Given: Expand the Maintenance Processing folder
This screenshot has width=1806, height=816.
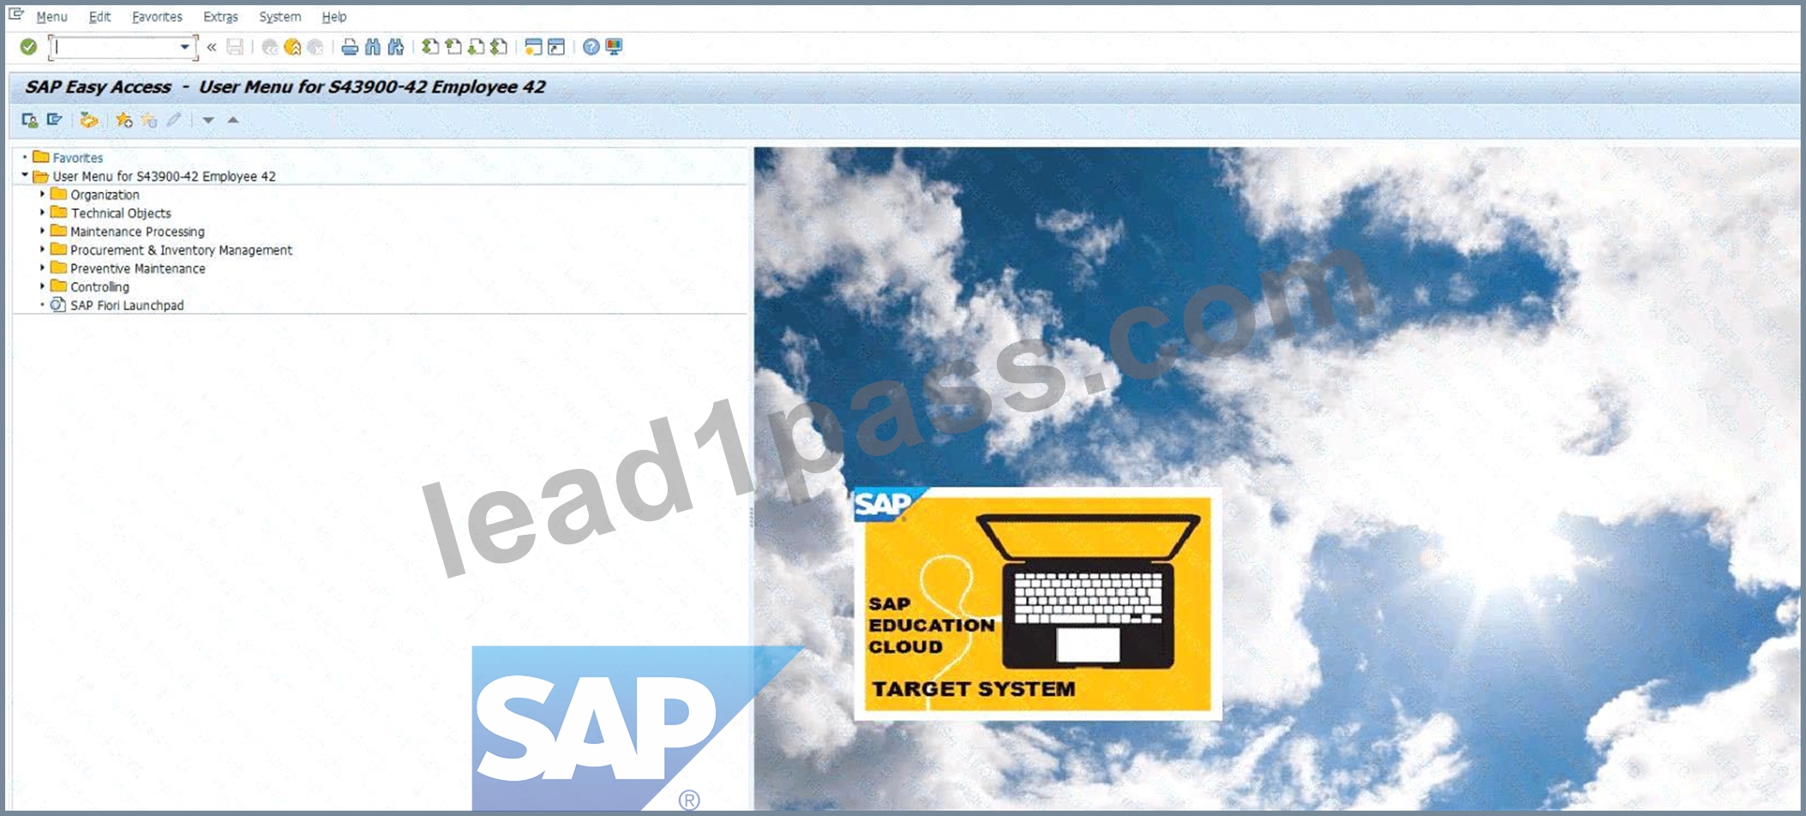Looking at the screenshot, I should [x=42, y=231].
